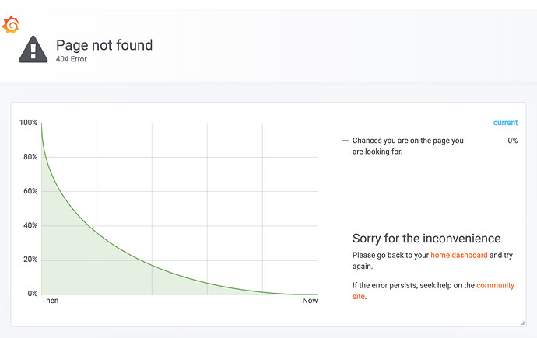Click the 20% y-axis label
Image resolution: width=537 pixels, height=338 pixels.
(30, 260)
